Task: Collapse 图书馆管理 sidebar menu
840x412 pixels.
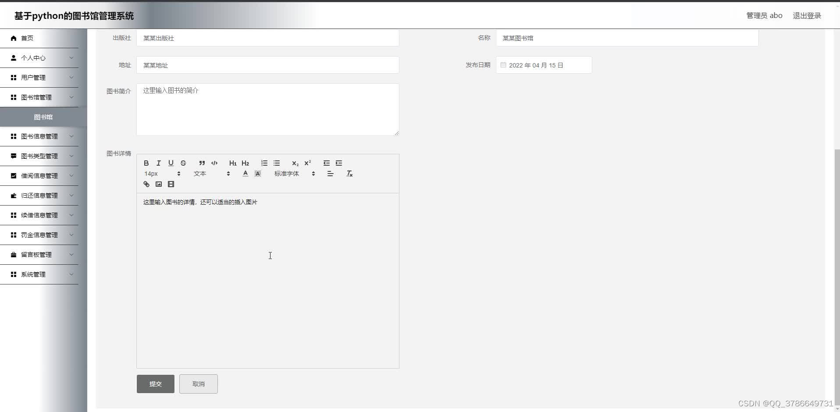Action: 39,97
